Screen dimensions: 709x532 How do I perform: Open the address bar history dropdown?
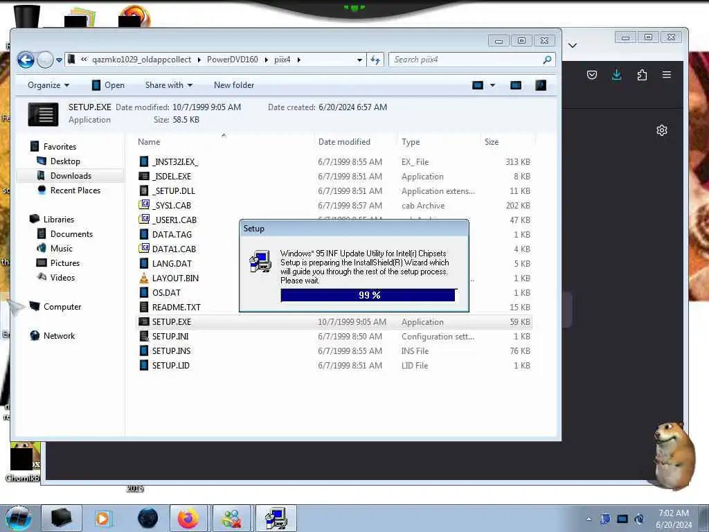359,60
